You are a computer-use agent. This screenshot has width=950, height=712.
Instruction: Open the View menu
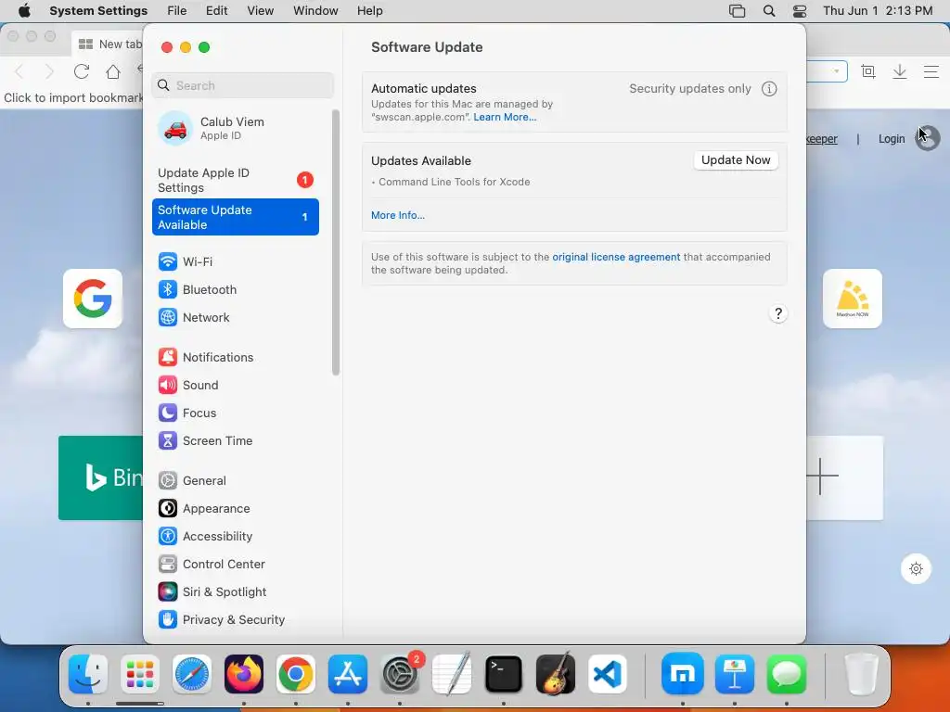pos(261,11)
